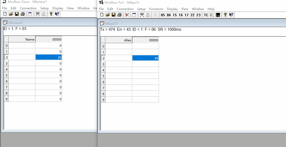Click the context help arrow icon in Modbus Poll
The image size is (286, 147).
click(x=231, y=15)
